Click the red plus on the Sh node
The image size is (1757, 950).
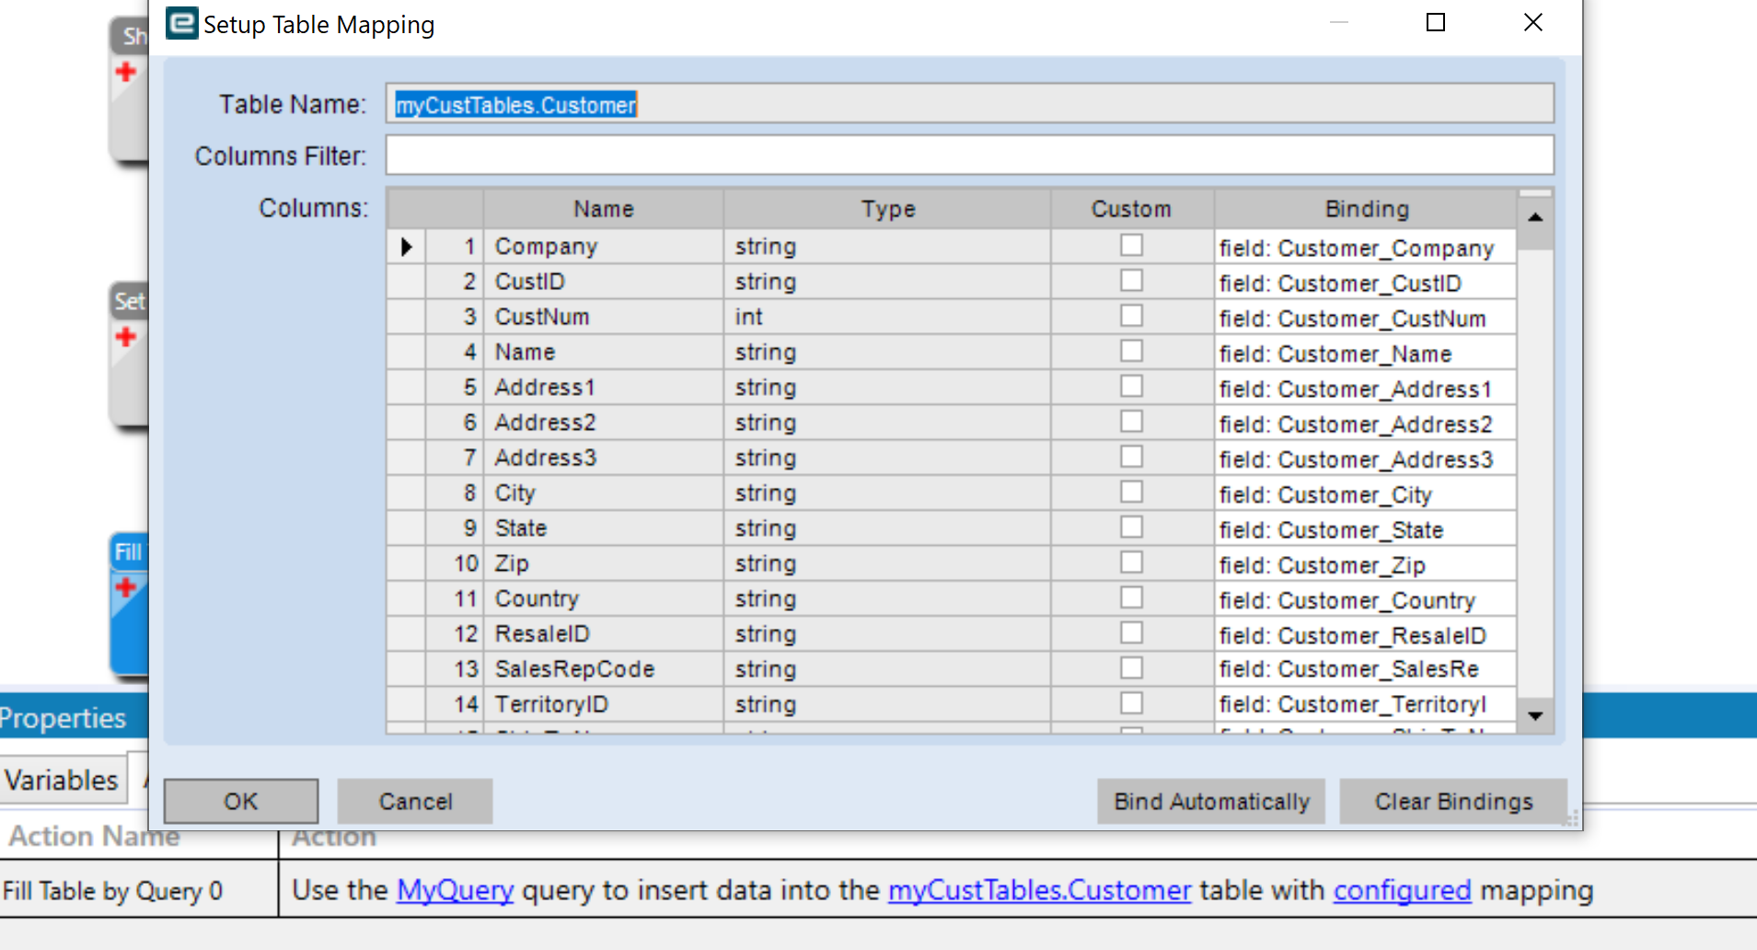127,72
